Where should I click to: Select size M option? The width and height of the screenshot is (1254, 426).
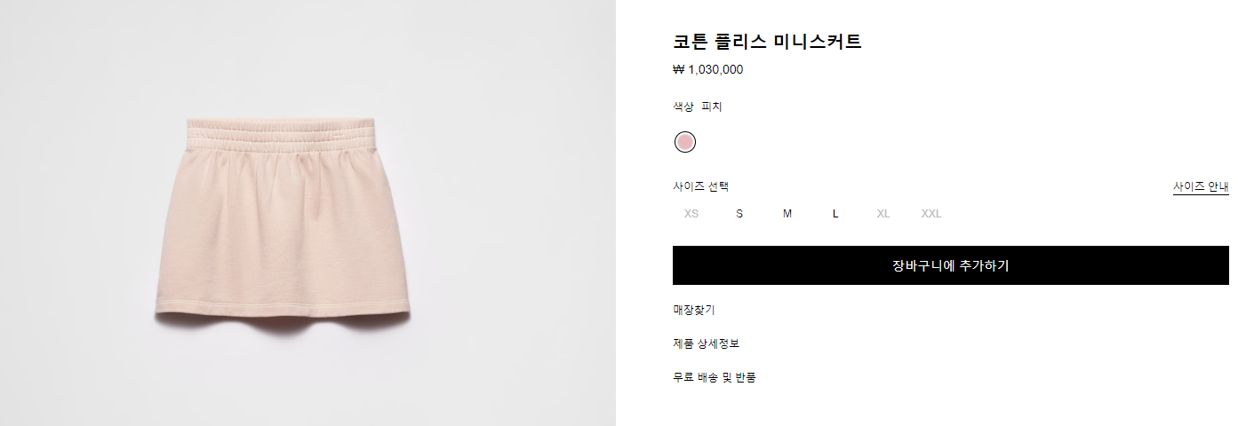click(787, 214)
